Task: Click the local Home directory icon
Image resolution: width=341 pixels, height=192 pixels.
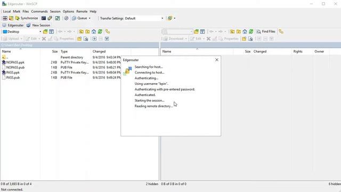Action: tap(94, 32)
